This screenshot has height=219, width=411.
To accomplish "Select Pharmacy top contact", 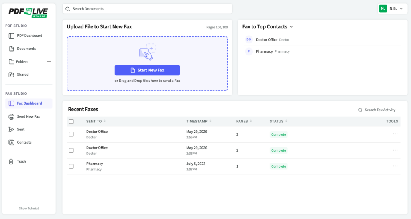I will 322,51.
